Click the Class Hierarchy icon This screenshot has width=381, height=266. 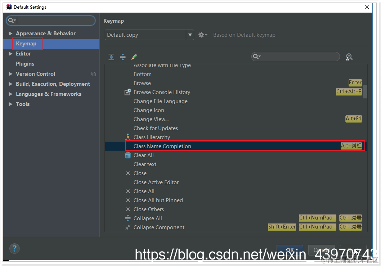coord(128,137)
